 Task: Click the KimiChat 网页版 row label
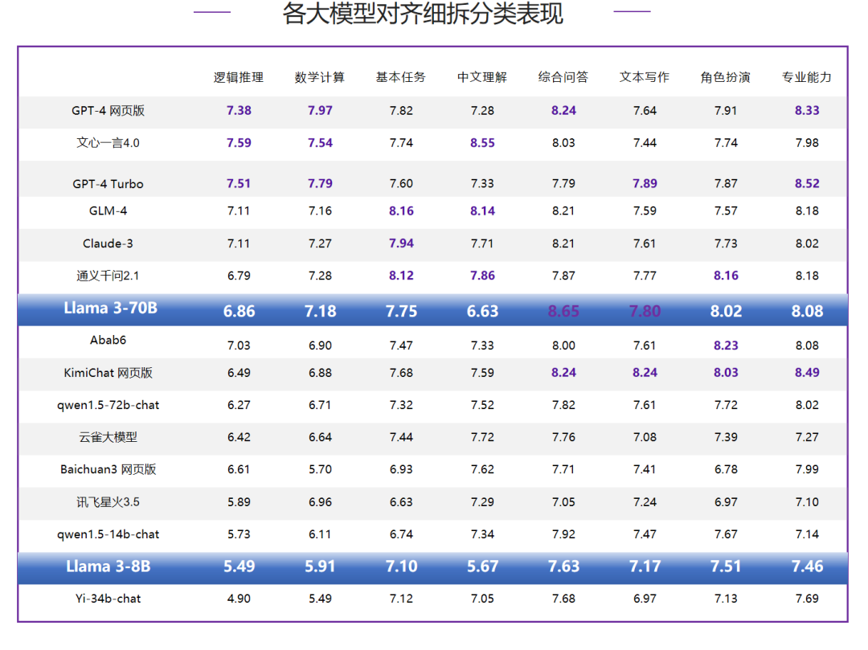coord(108,373)
